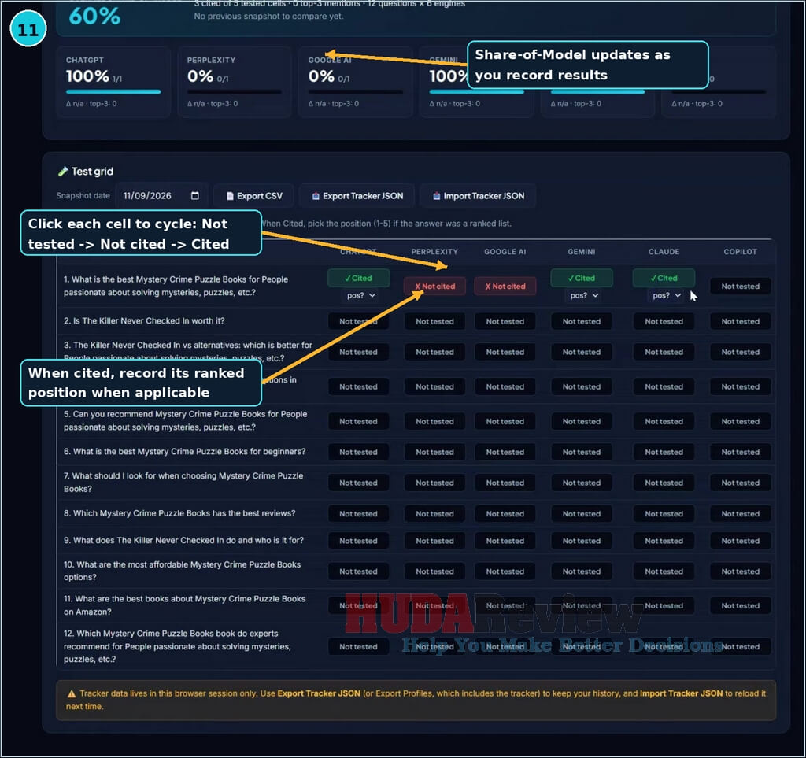Click Gemini Not tested in question 3 row
Screen dimensions: 806x758
tap(582, 352)
